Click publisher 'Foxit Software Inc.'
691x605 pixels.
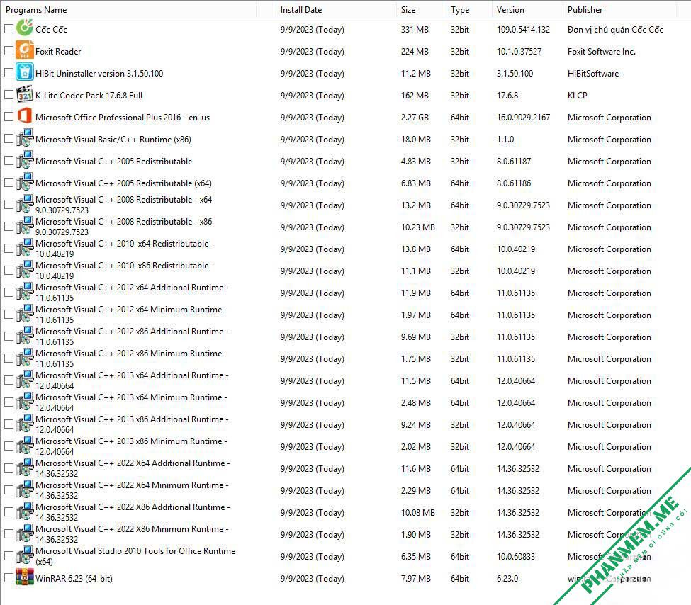pos(602,52)
